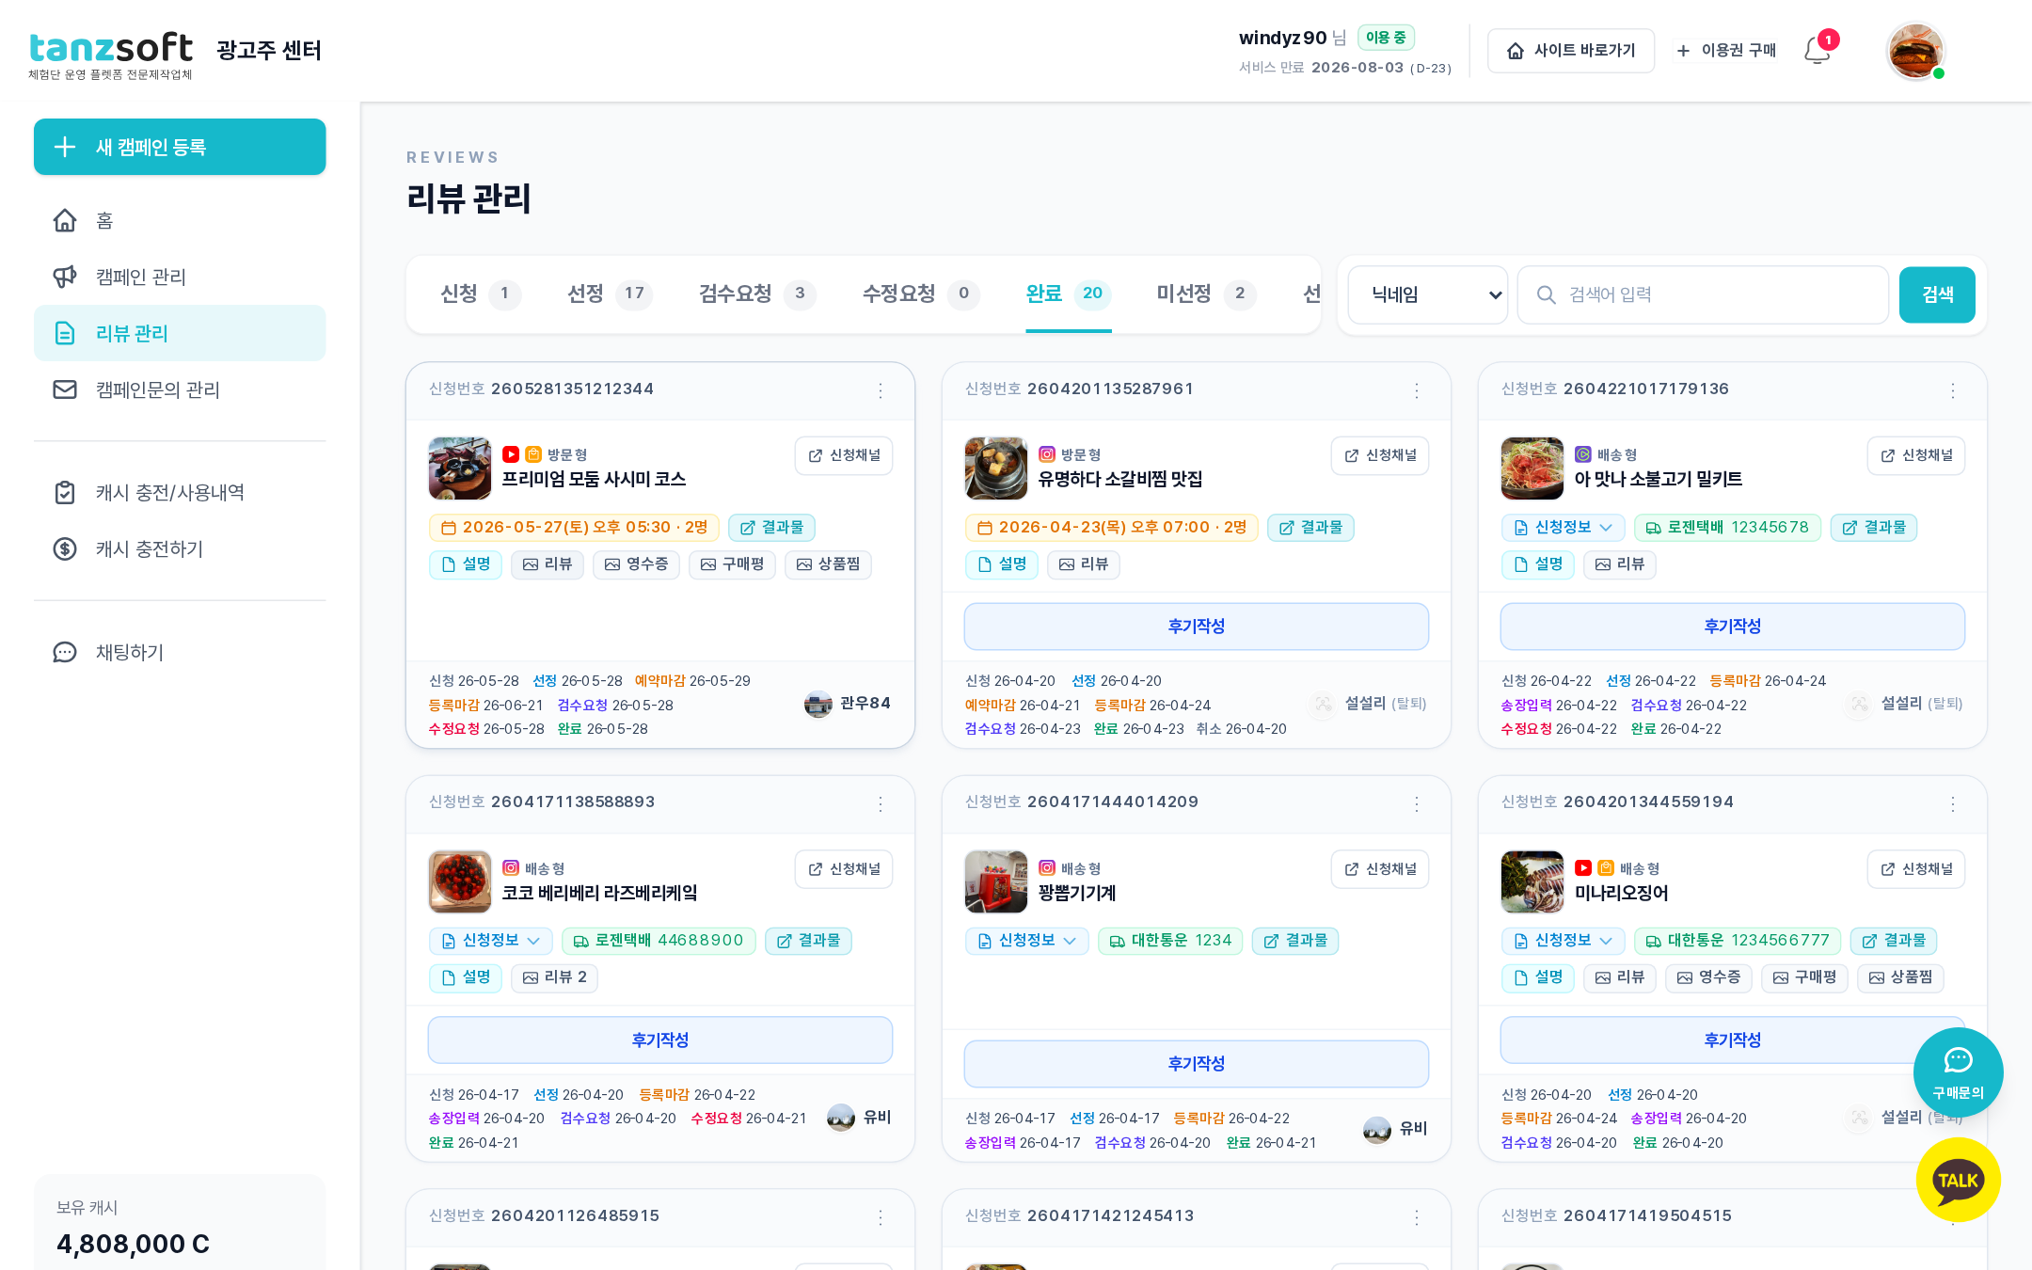Click the tanzsoft logo
The image size is (2032, 1270).
pyautogui.click(x=111, y=55)
